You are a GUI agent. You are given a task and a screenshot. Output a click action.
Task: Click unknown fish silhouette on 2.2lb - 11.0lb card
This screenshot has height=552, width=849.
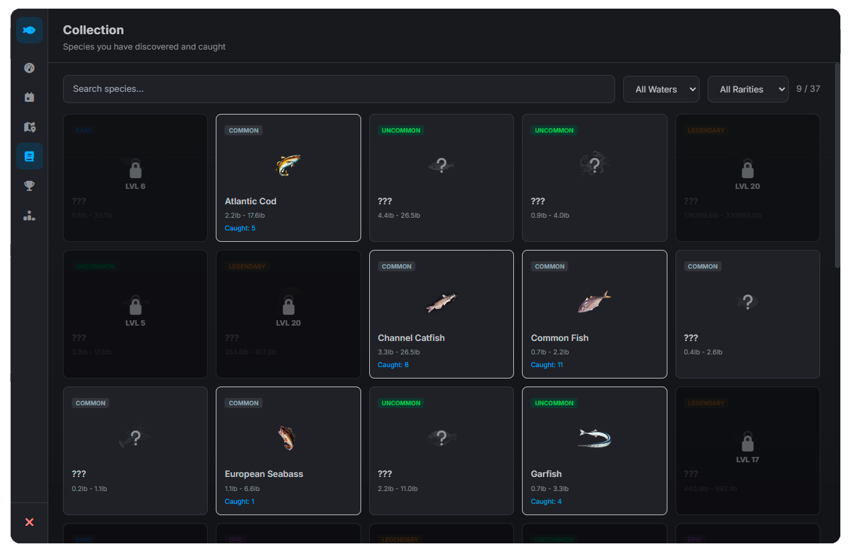tap(442, 438)
